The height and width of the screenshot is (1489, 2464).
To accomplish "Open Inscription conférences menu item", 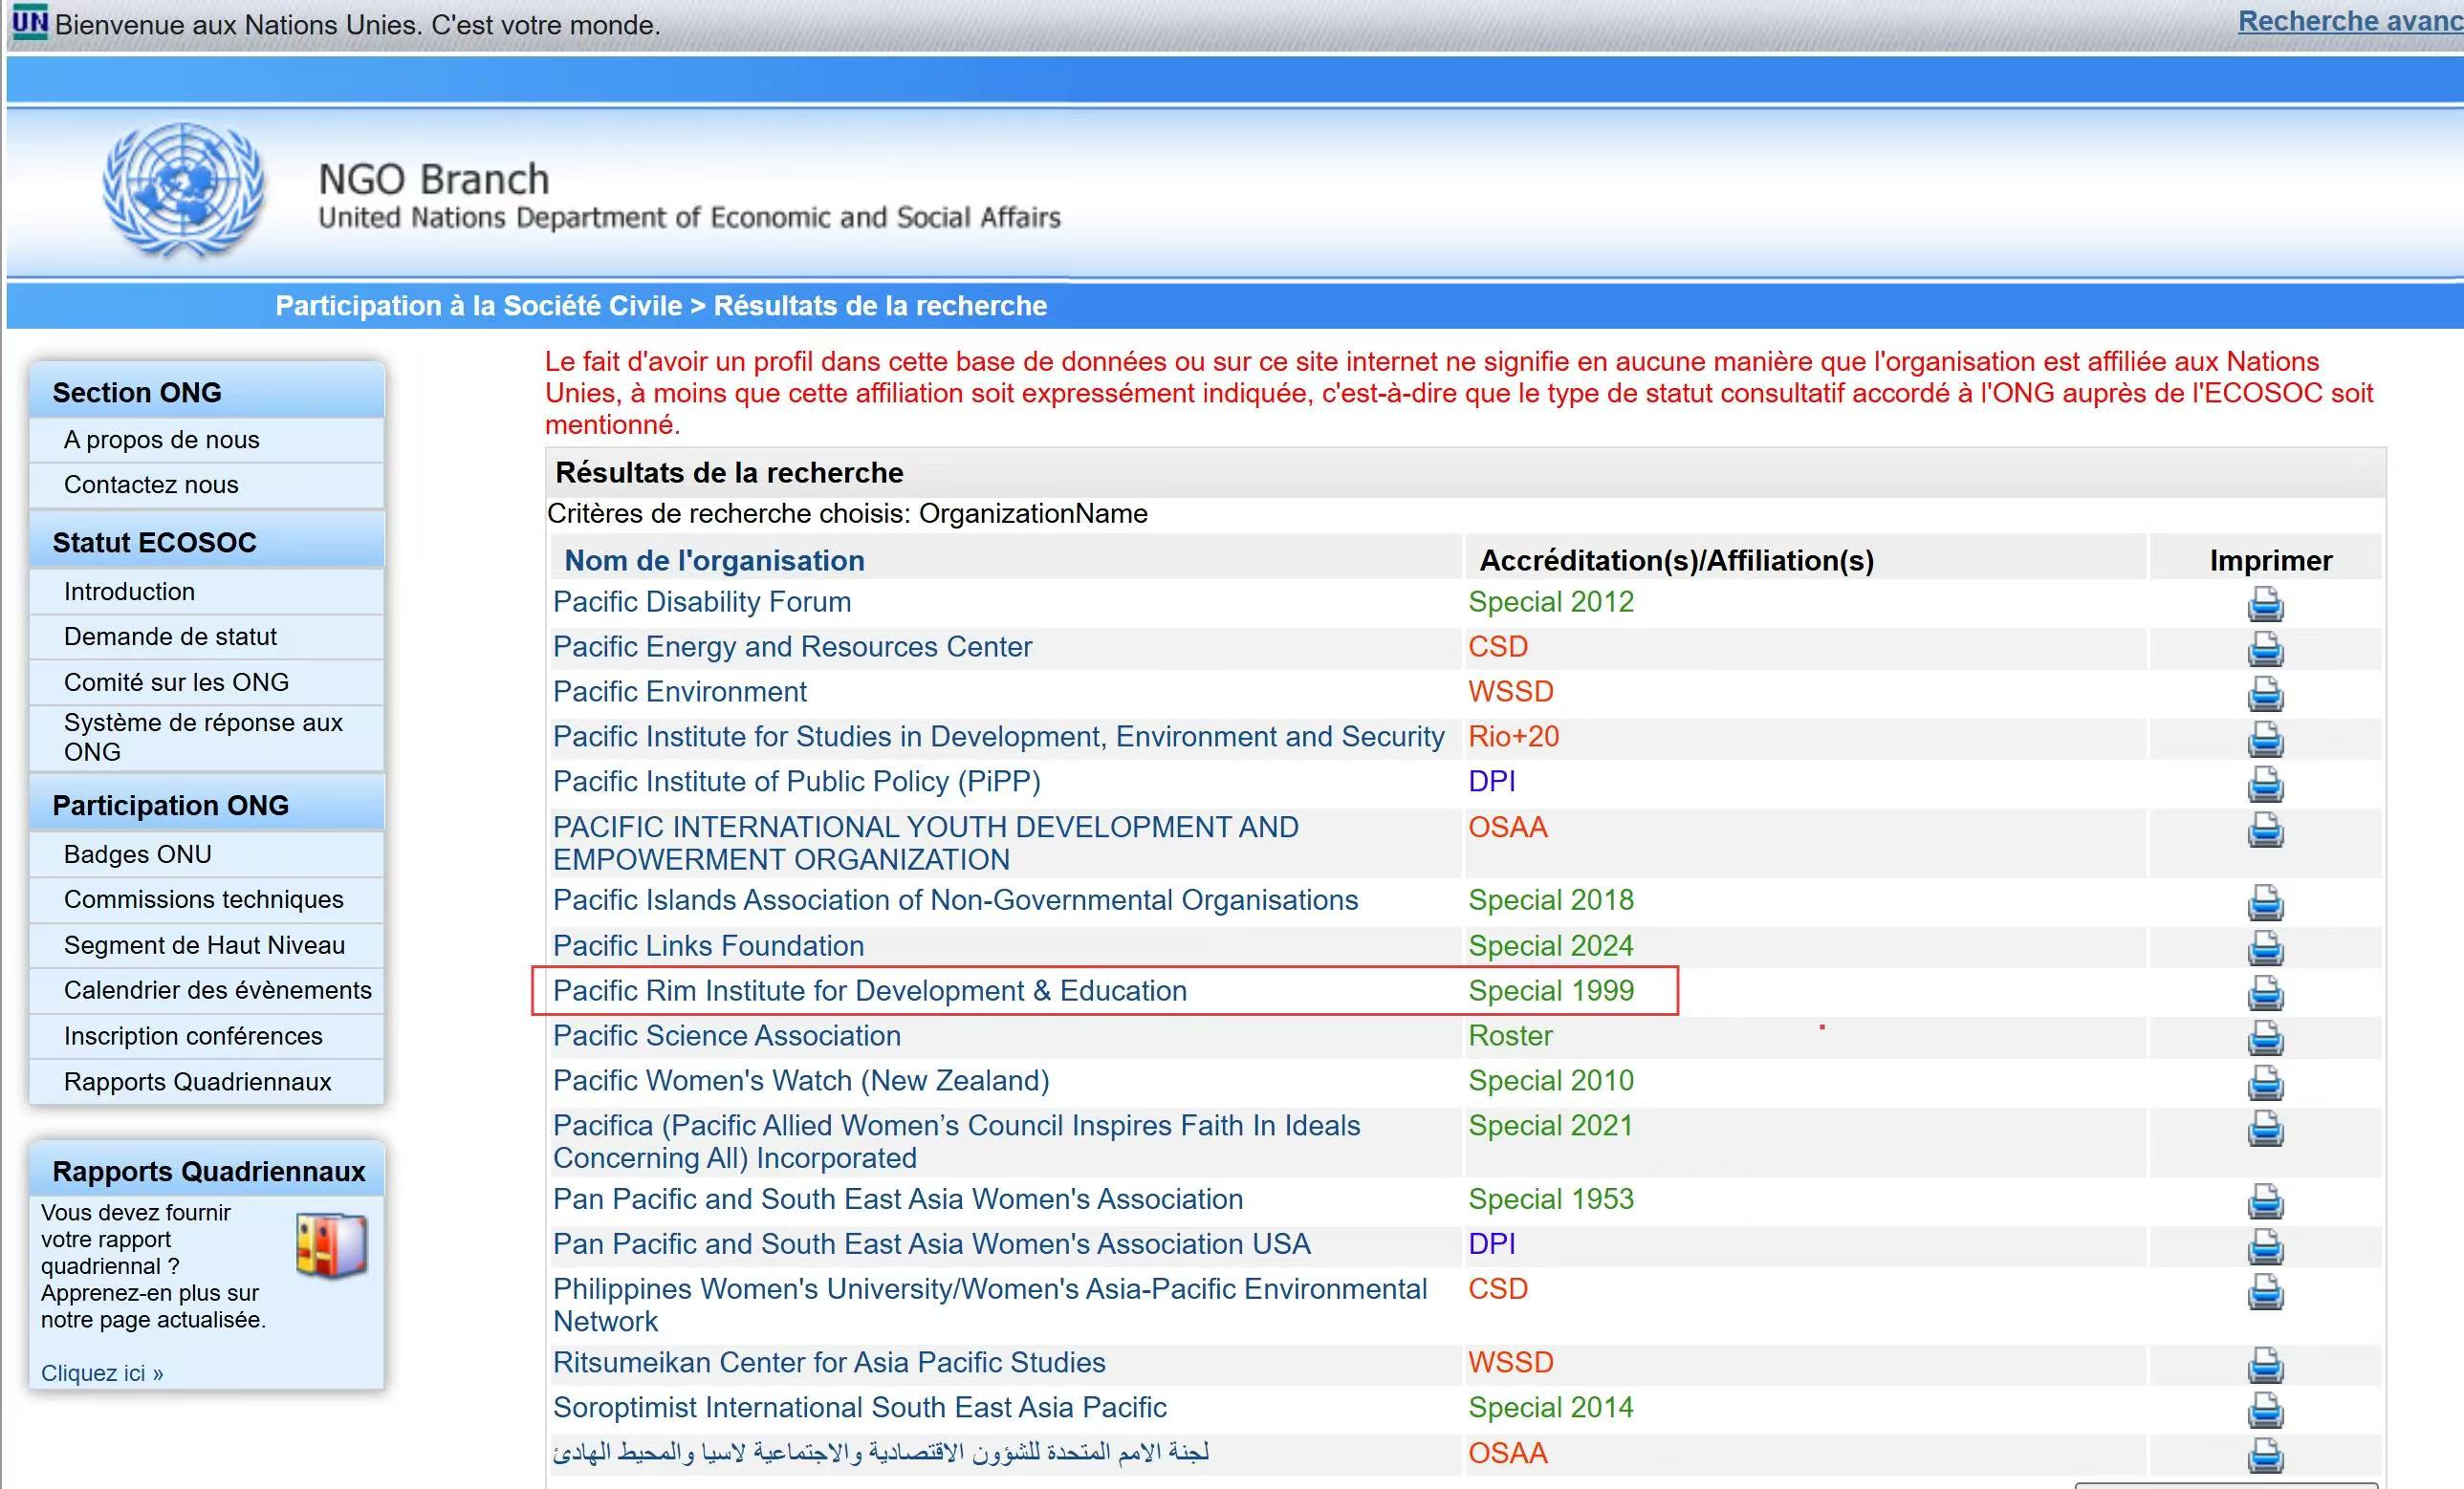I will pyautogui.click(x=193, y=1036).
